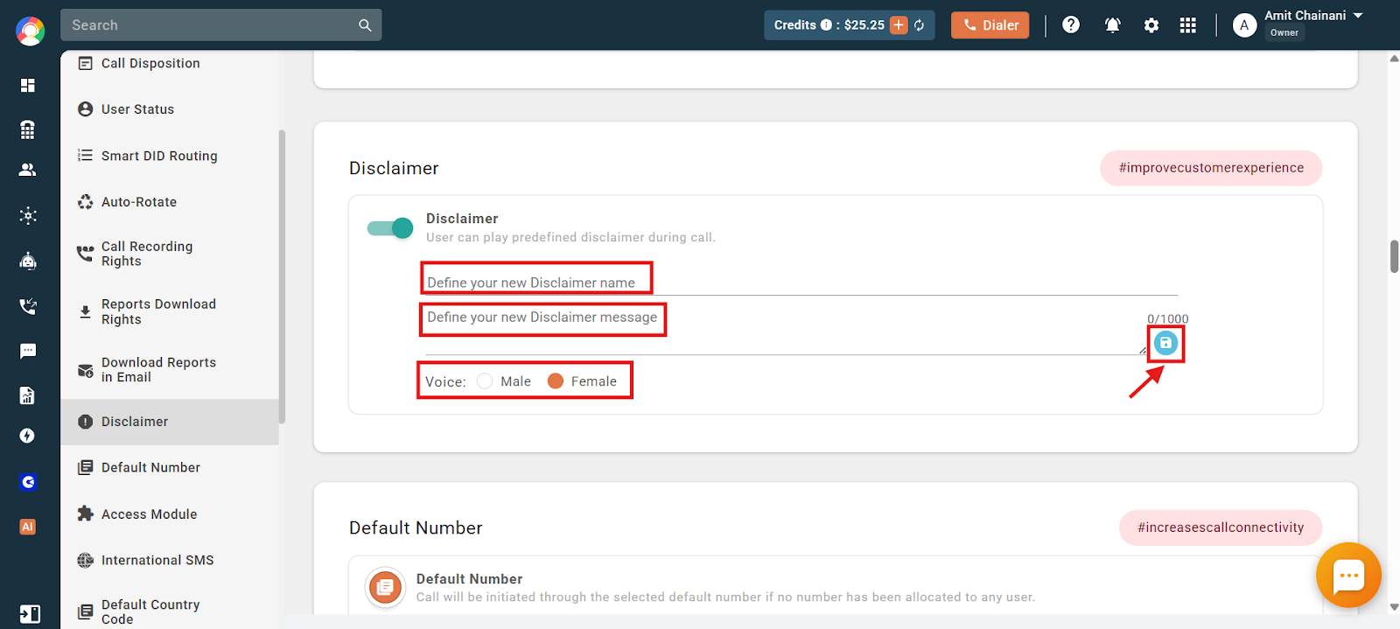Viewport: 1400px width, 629px height.
Task: Open the call logs phone icon in left rail
Action: point(28,306)
